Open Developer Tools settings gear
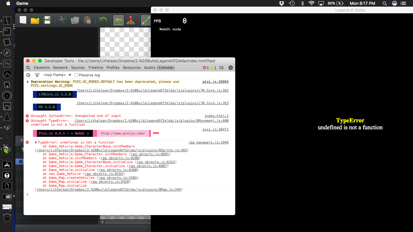 [231, 68]
